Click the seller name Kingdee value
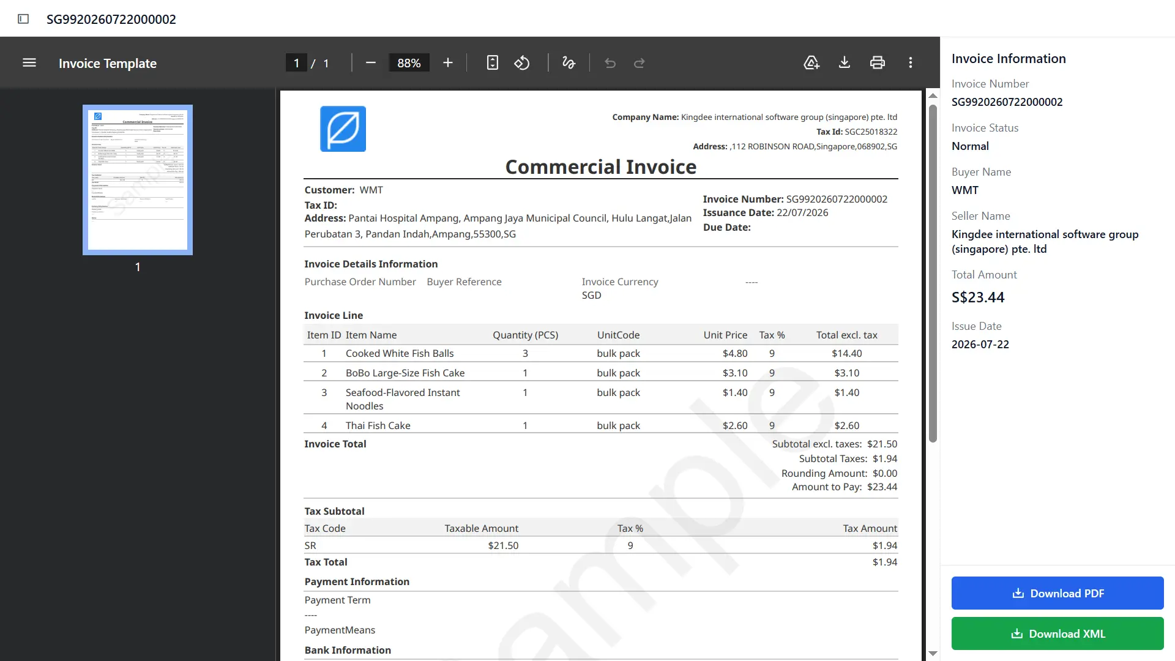1175x661 pixels. click(1045, 242)
